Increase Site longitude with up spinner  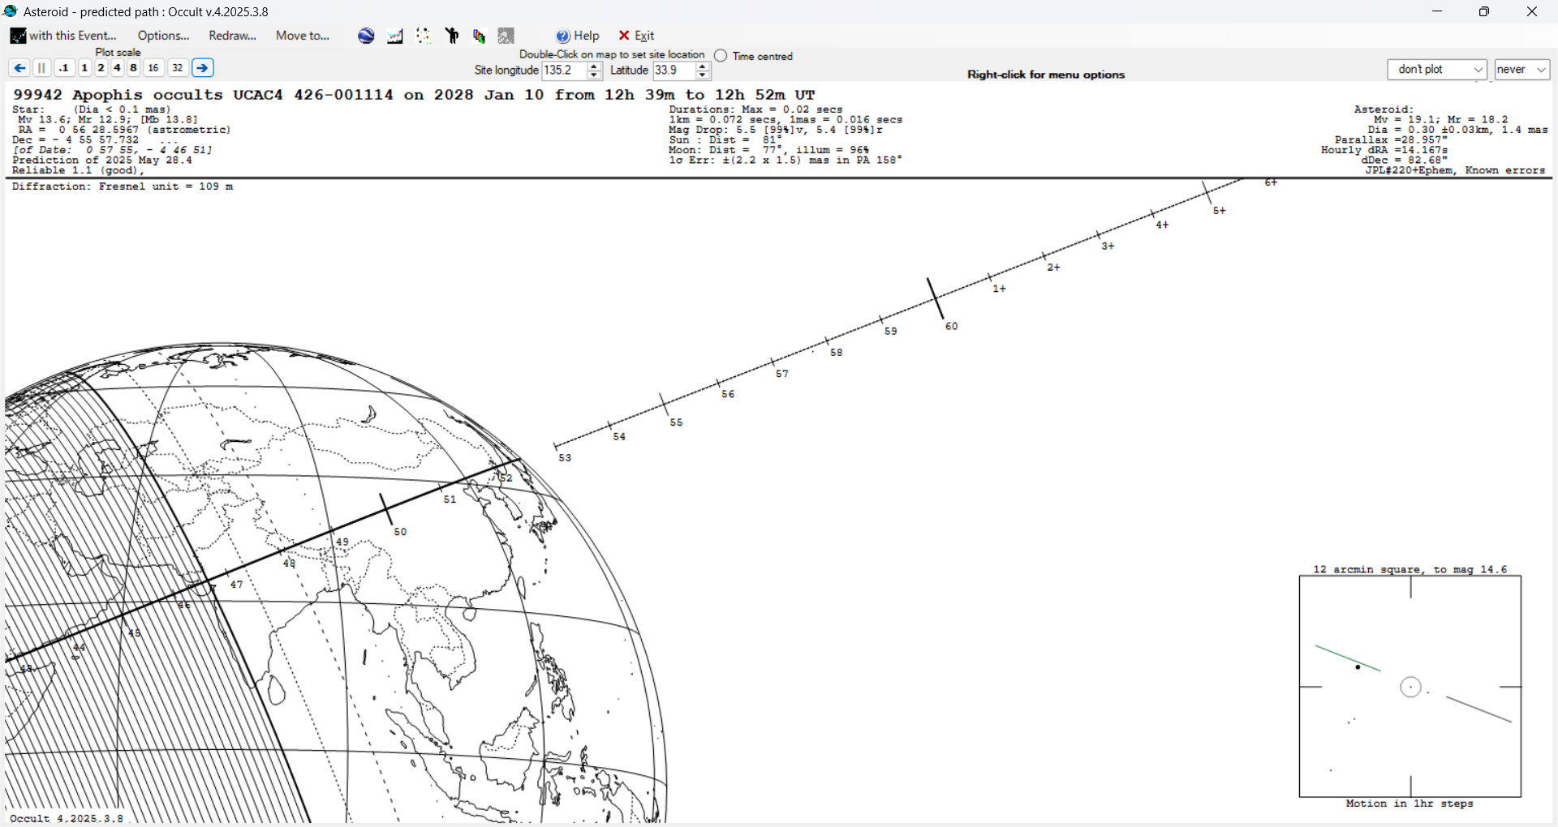click(594, 66)
